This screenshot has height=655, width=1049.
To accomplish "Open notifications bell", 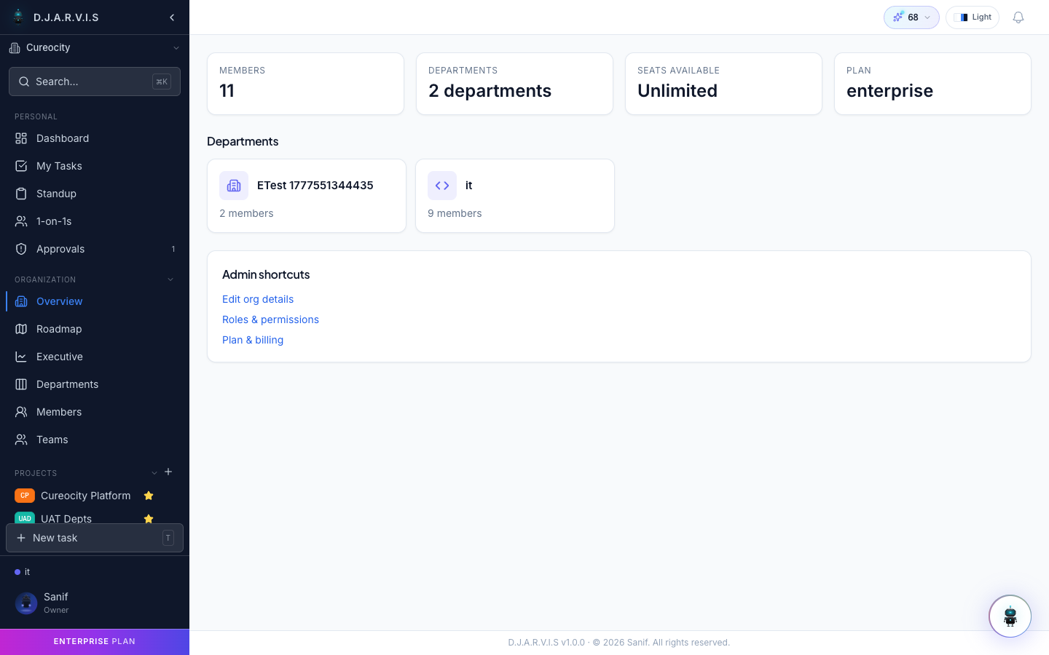I will 1018,17.
